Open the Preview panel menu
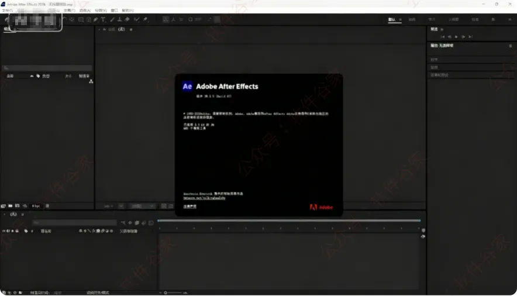The height and width of the screenshot is (296, 517). click(442, 29)
